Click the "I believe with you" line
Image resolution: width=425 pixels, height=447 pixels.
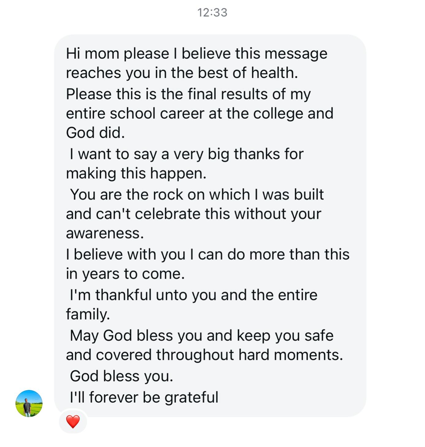click(126, 255)
